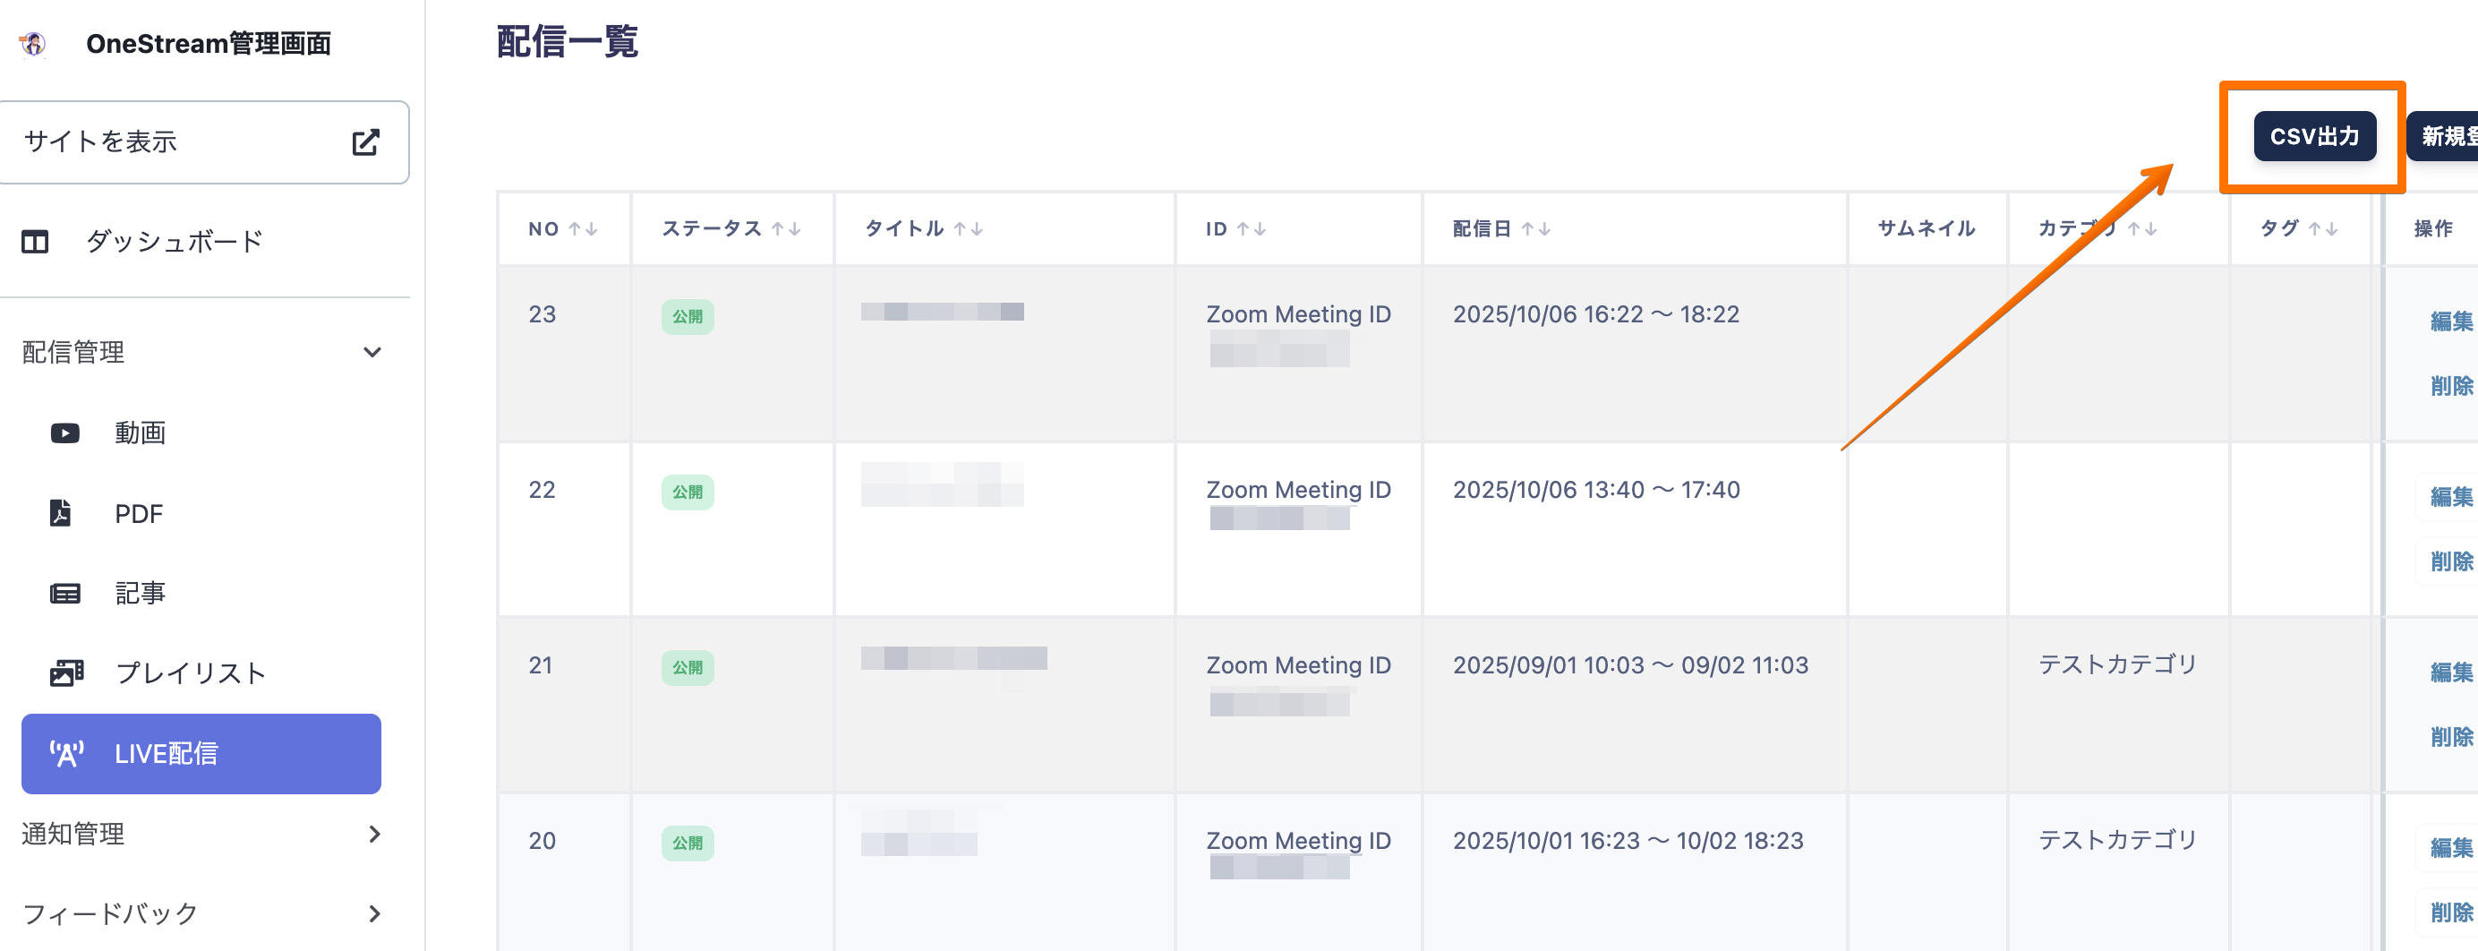Click the ダッシュボード panel icon
The height and width of the screenshot is (951, 2478).
tap(36, 242)
